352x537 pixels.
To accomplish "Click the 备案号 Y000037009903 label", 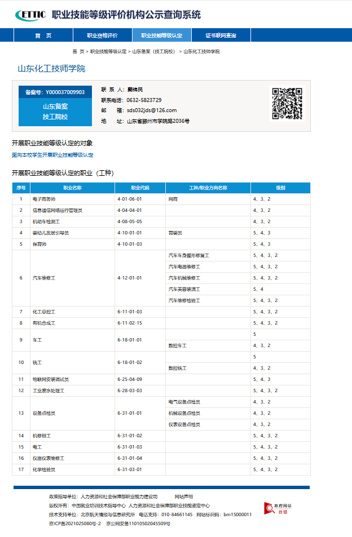I will pyautogui.click(x=55, y=92).
